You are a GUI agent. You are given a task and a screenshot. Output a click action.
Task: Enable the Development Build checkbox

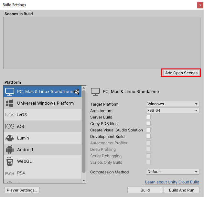coord(148,136)
